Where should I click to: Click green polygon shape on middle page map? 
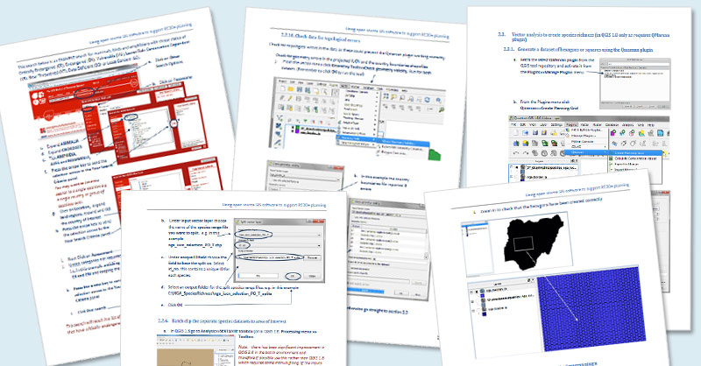pos(435,155)
